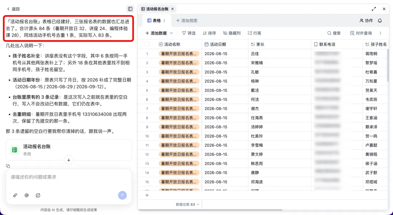Screen dimensions: 393x215
Task: Select child name cell 蒋雨桐
Action: tap(376, 53)
